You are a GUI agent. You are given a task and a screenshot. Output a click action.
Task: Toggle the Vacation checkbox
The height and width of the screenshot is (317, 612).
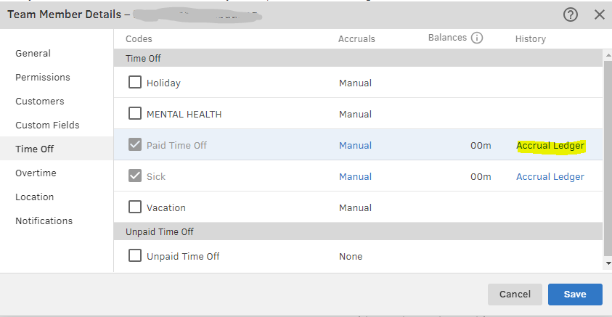(135, 207)
